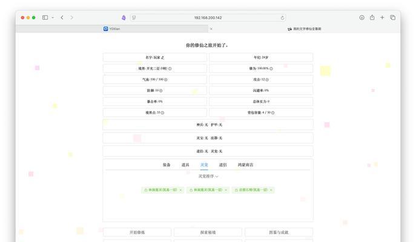The width and height of the screenshot is (416, 242).
Task: Click the info icon next to 气血 100 / 100
Action: (x=166, y=79)
